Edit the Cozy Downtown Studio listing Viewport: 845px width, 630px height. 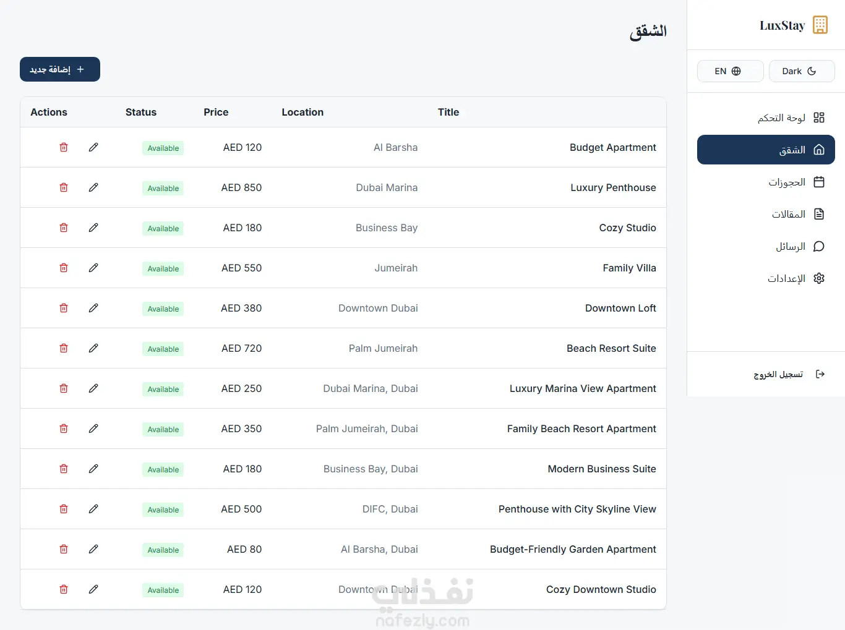point(93,589)
